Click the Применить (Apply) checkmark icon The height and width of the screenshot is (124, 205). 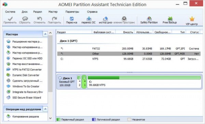10,19
